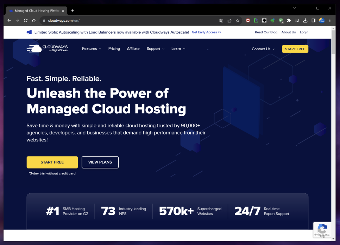Bookmark this page with the star icon
The image size is (340, 245).
[x=238, y=21]
